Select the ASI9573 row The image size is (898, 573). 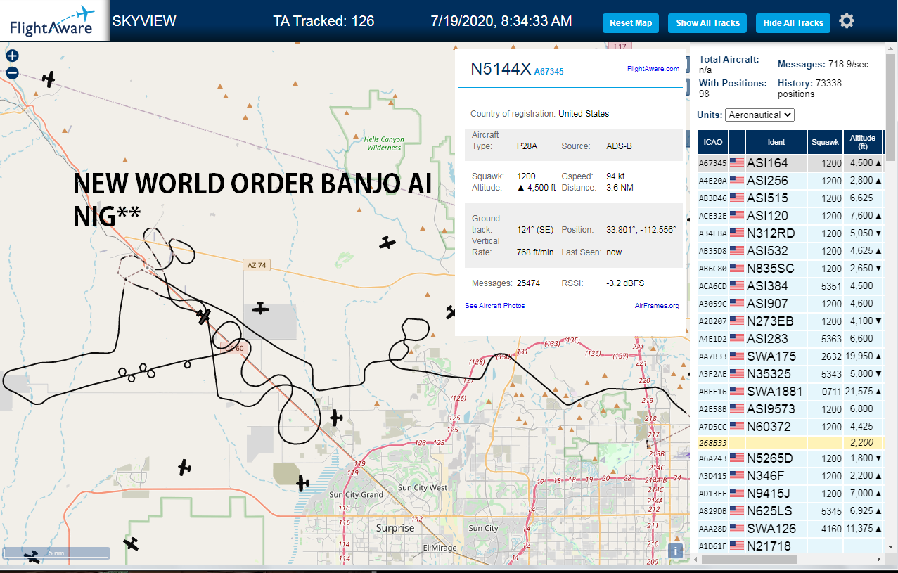pos(790,408)
